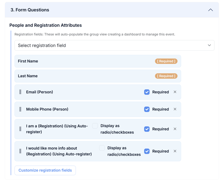Remove the I am a registration field
This screenshot has height=181, width=223.
point(175,129)
